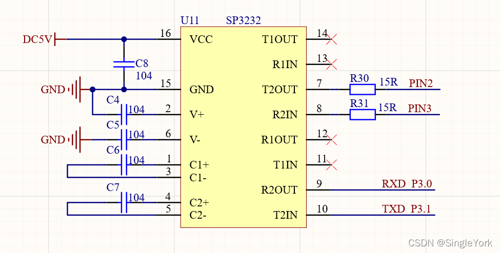Select the SP3232 part name text
This screenshot has height=253, width=500.
(243, 20)
